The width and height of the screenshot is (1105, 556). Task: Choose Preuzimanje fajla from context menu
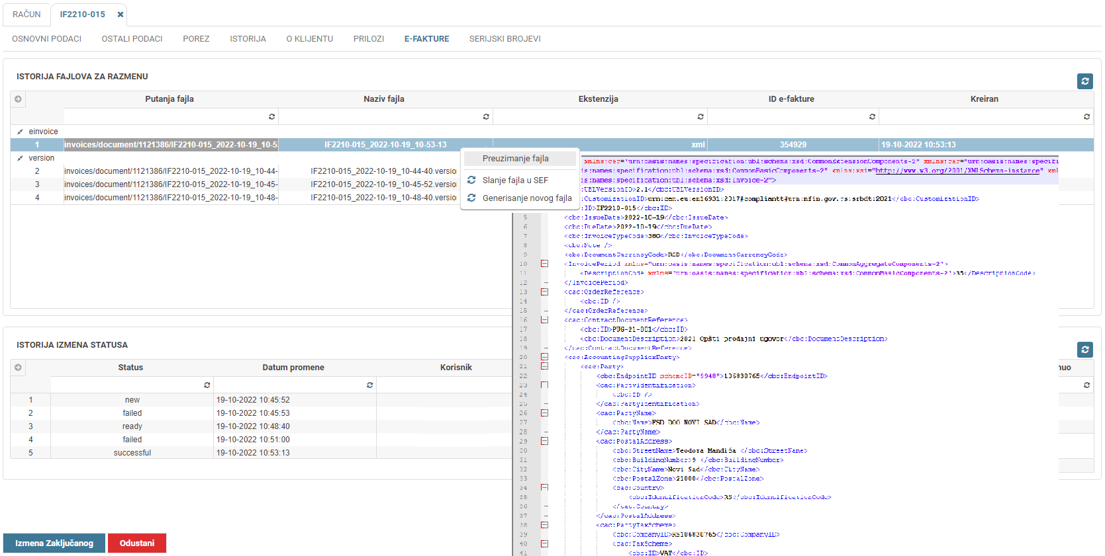tap(515, 159)
